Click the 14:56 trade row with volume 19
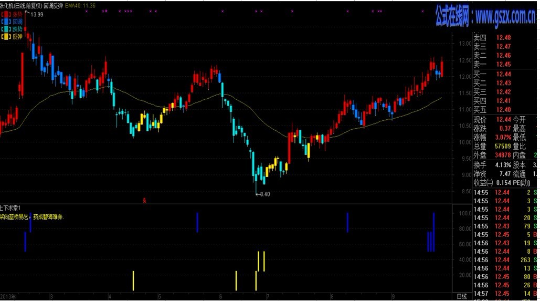This screenshot has width=540, height=301. (x=506, y=243)
